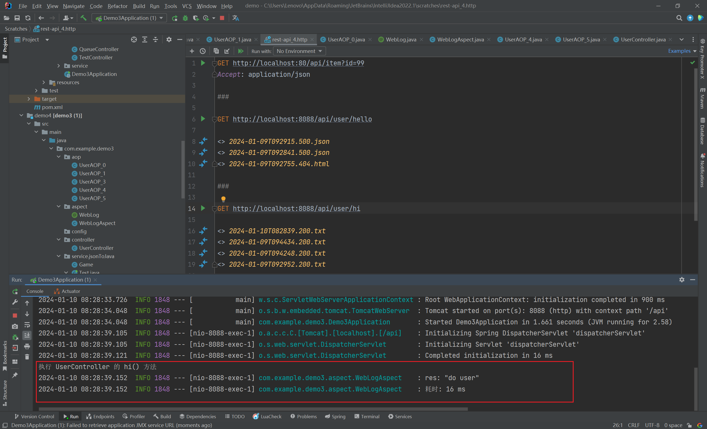Image resolution: width=707 pixels, height=429 pixels.
Task: Run the GET request on line 1
Action: tap(203, 63)
